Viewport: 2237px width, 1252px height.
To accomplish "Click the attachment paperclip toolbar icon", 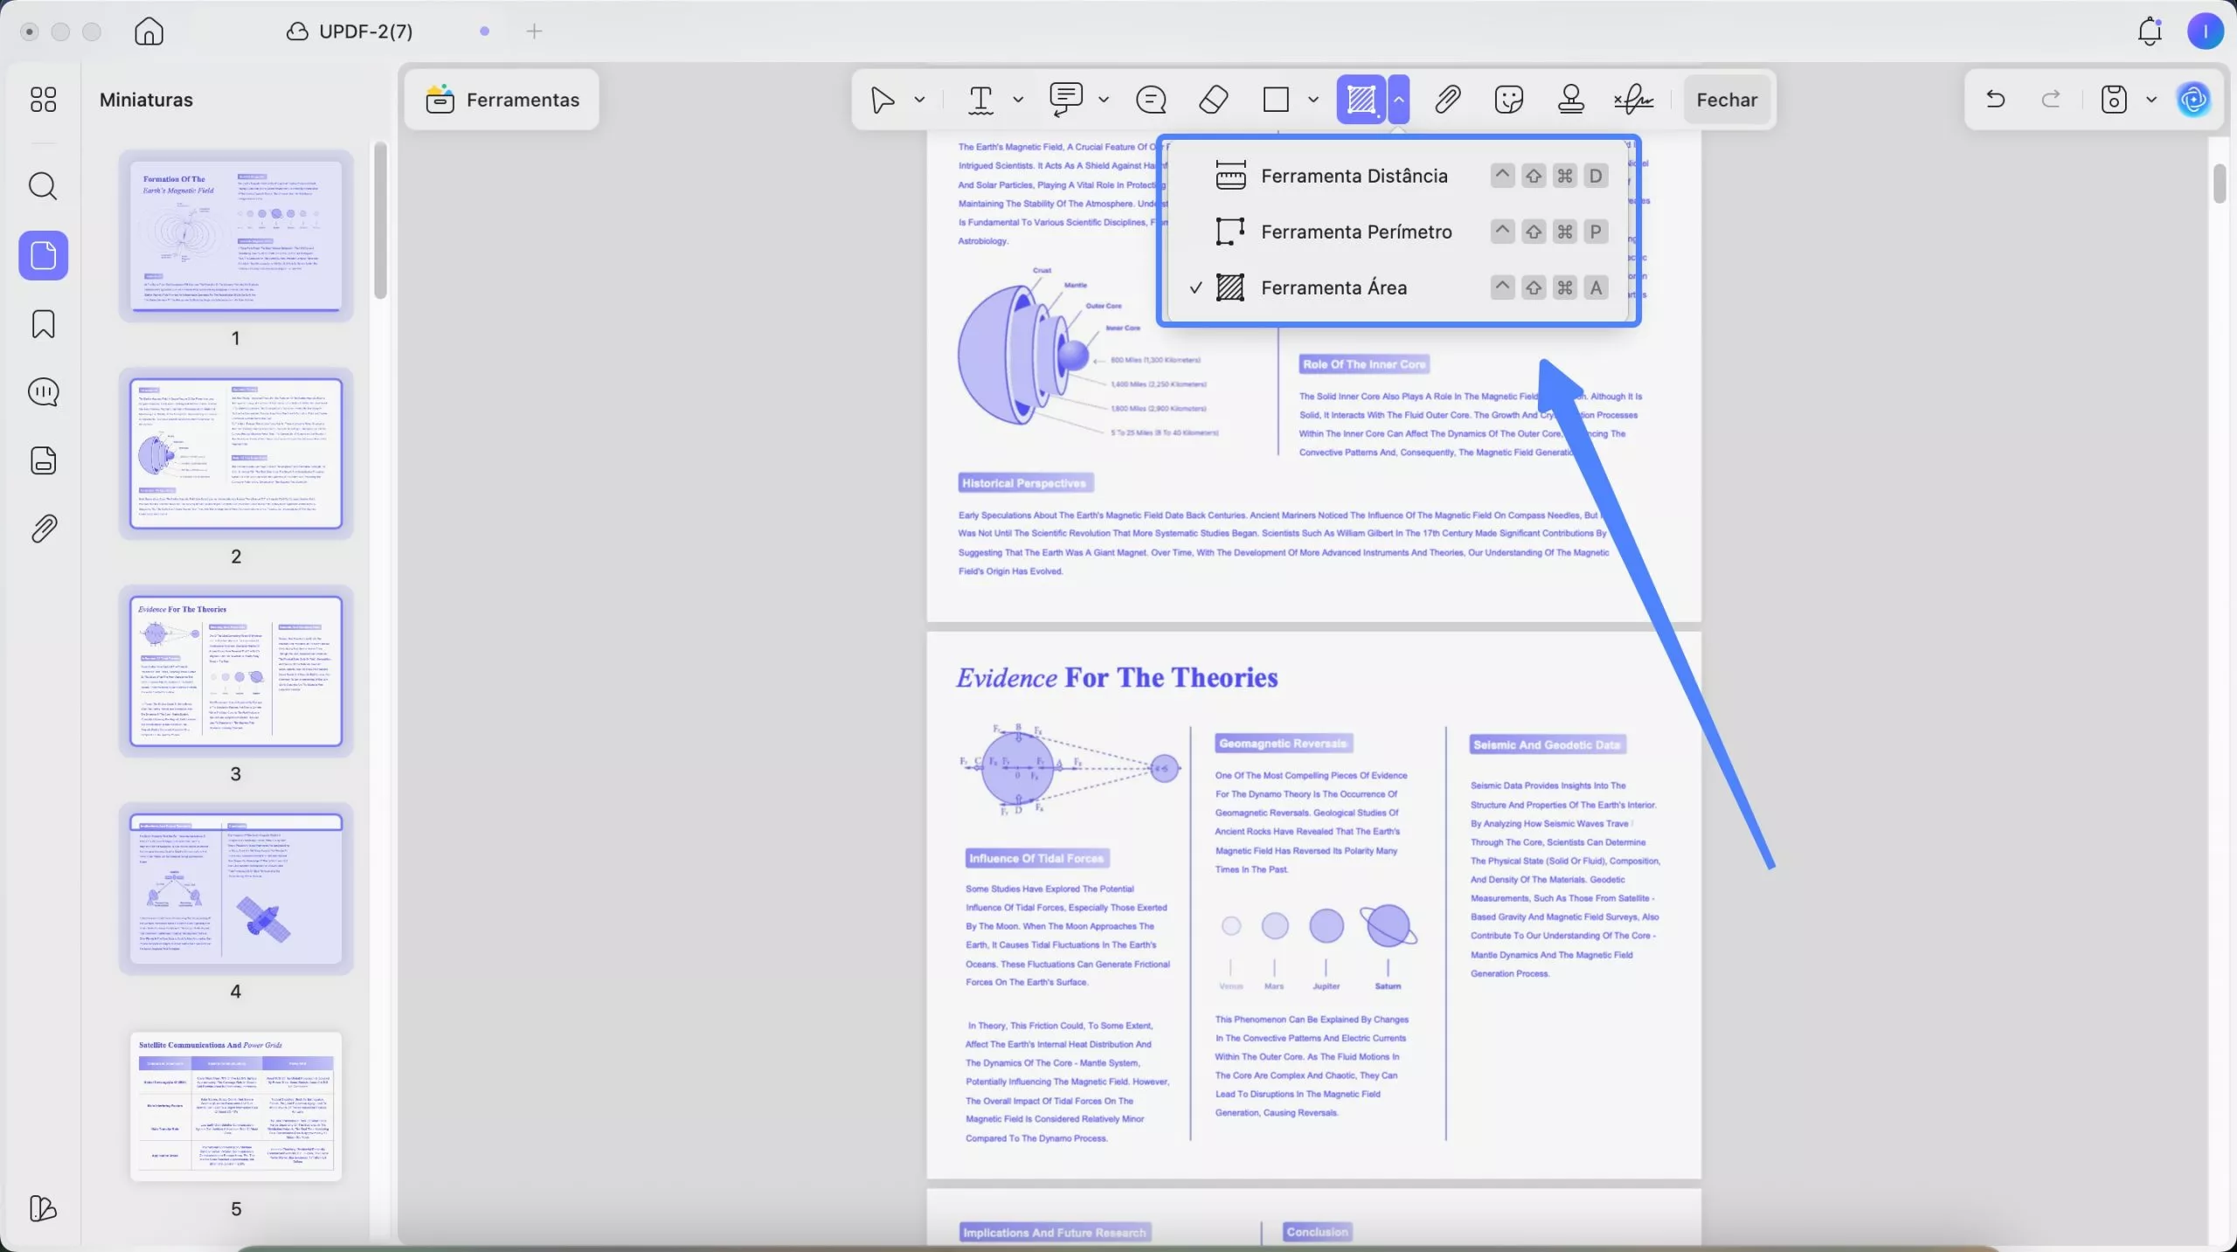I will pyautogui.click(x=1447, y=100).
